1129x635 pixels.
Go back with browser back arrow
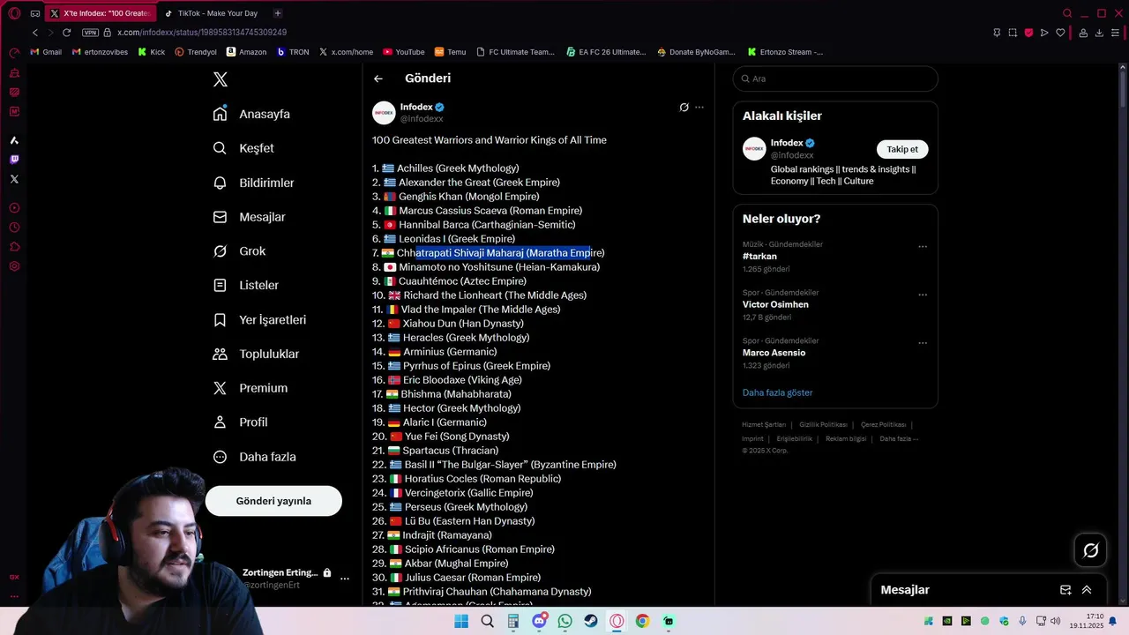tap(35, 33)
